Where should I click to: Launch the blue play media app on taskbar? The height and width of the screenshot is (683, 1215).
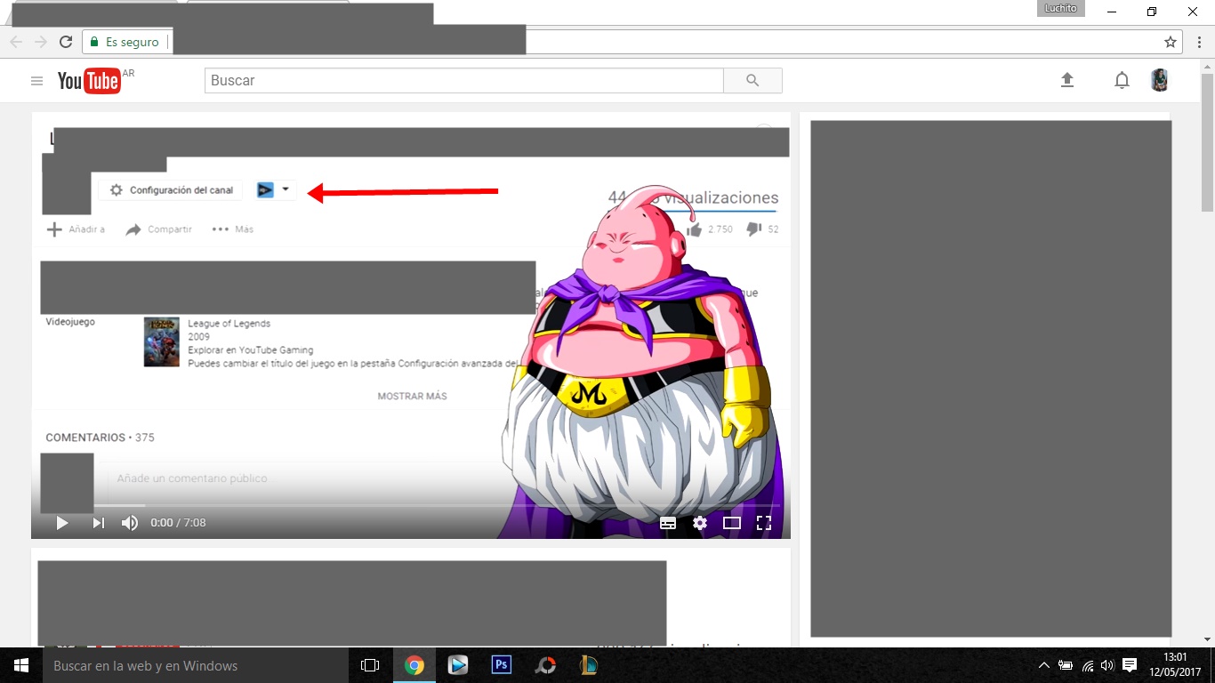[x=458, y=665]
